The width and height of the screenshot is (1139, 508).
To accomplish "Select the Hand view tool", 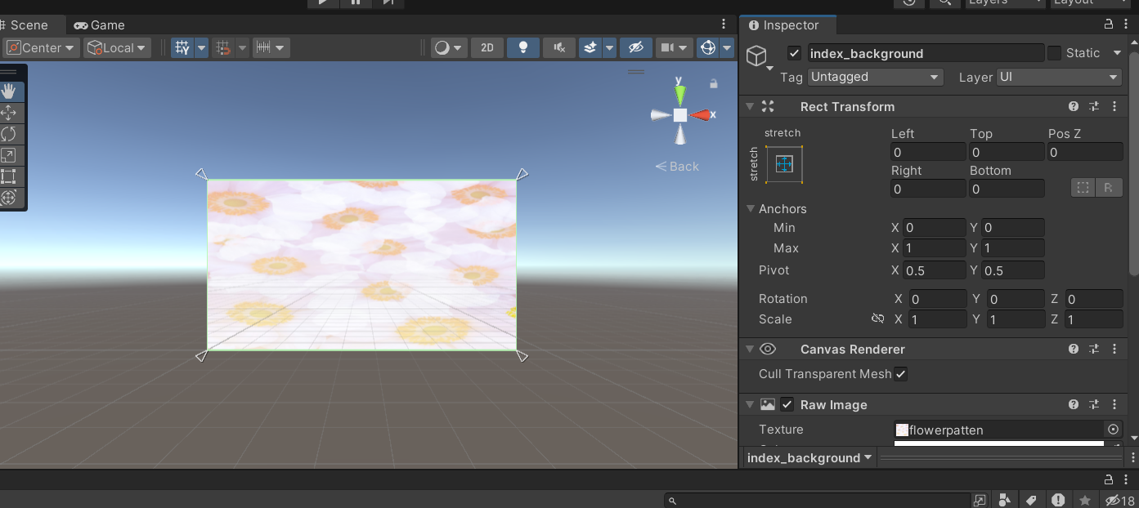I will coord(9,91).
